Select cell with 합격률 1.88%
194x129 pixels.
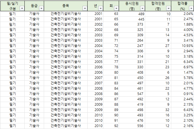point(182,24)
